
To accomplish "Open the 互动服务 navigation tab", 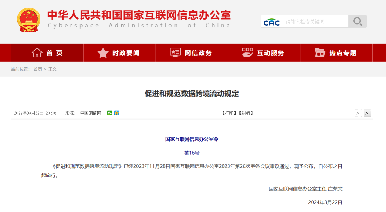I will [x=264, y=53].
